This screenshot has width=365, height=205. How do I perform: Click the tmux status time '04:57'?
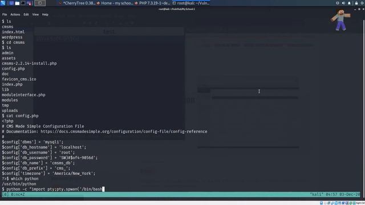click(331, 194)
